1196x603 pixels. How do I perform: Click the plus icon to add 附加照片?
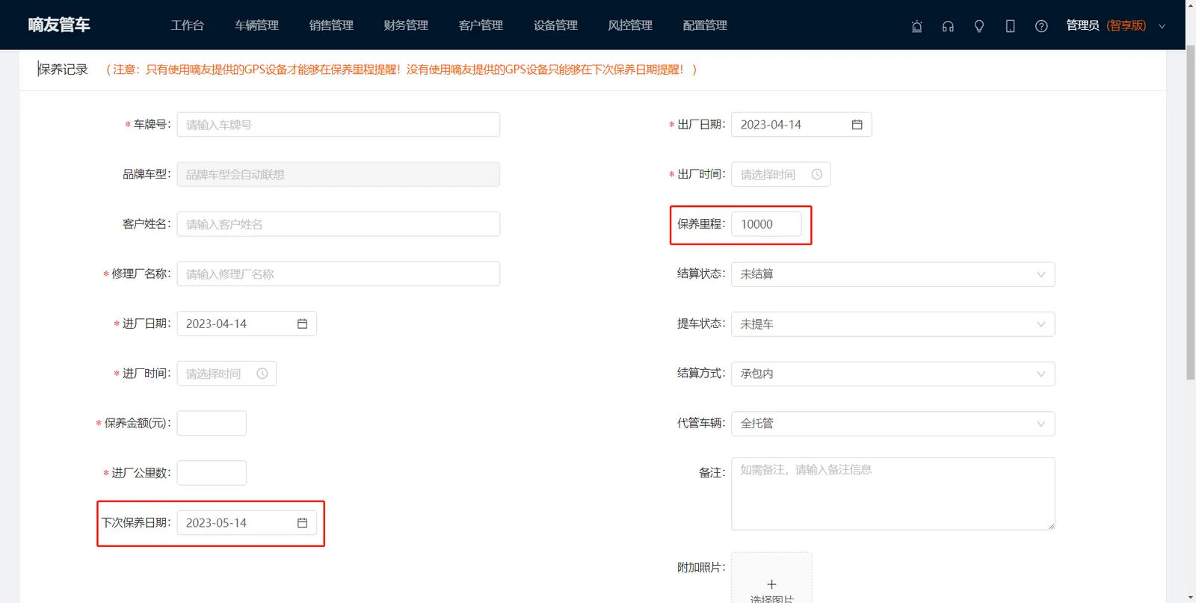coord(771,584)
